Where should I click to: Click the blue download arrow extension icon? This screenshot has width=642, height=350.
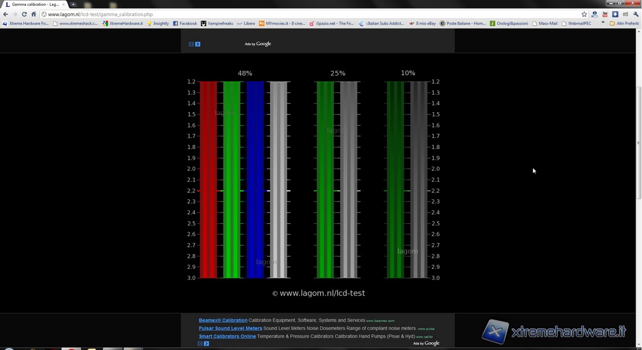tap(615, 14)
